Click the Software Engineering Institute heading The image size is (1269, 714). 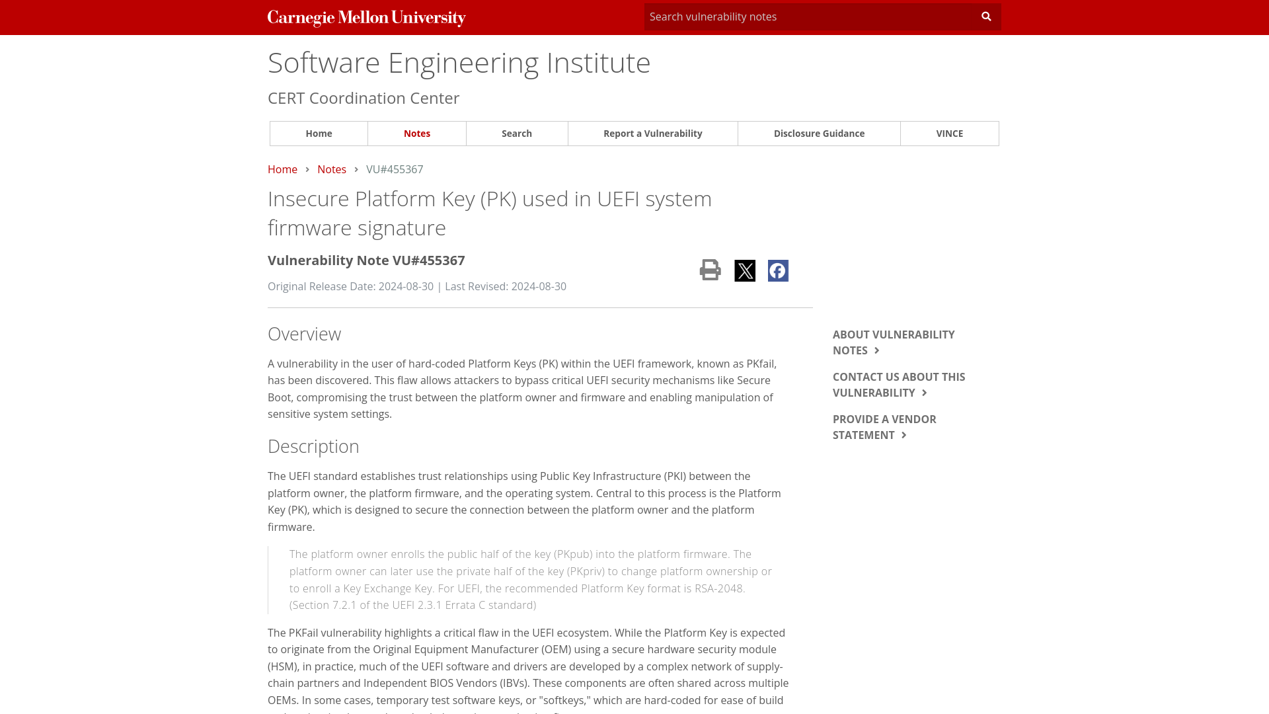coord(459,62)
